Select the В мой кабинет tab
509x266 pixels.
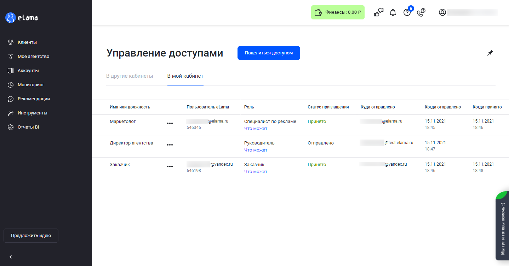[185, 76]
